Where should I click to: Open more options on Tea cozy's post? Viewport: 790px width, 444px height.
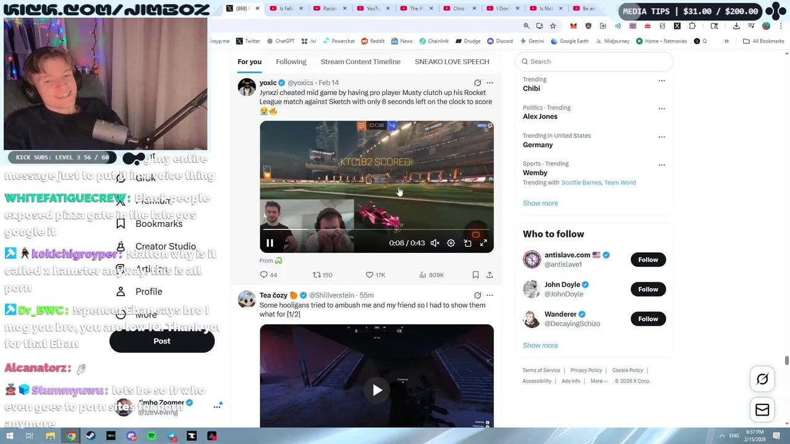[489, 295]
